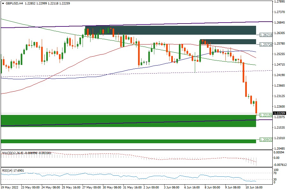
Task: Click the 10 Jun 16:00 time axis label
Action: (254, 188)
